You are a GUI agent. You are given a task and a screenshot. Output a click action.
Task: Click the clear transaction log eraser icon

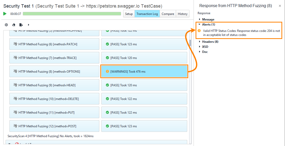pos(14,25)
